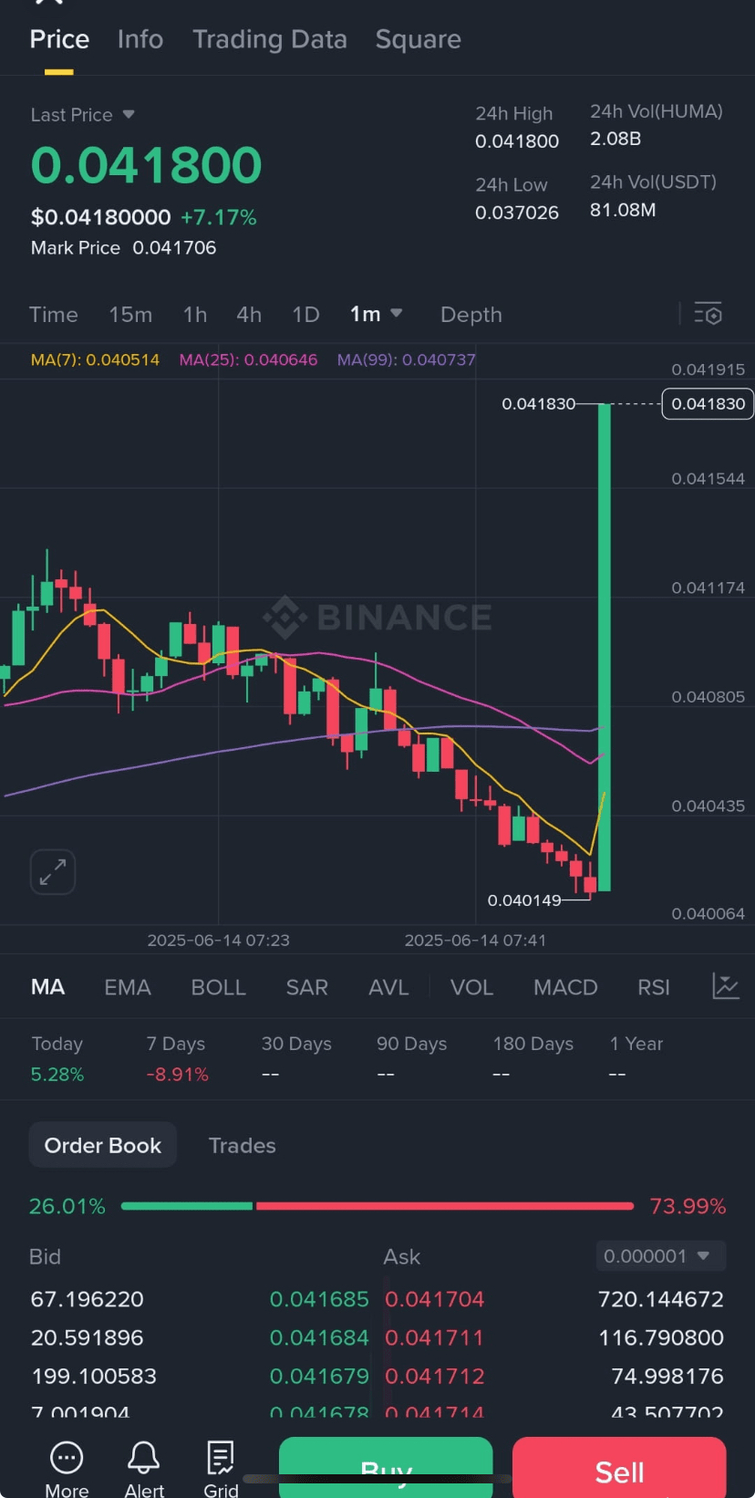Tap the bid/ask ratio bar
The height and width of the screenshot is (1498, 755).
point(377,1206)
